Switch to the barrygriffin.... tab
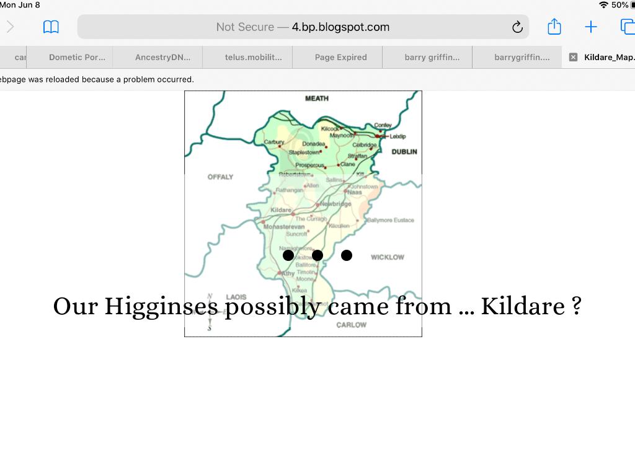 point(522,57)
